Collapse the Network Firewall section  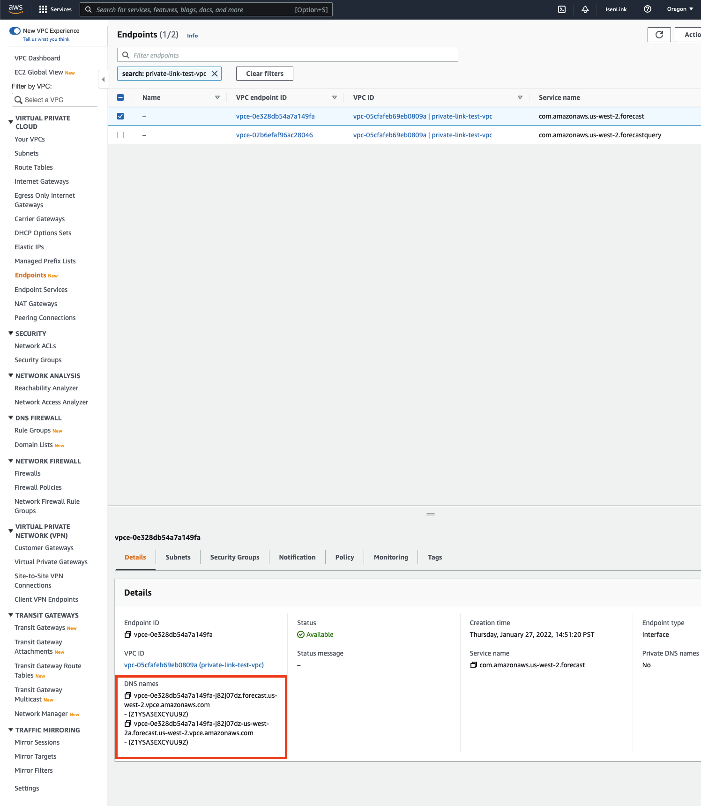[11, 461]
